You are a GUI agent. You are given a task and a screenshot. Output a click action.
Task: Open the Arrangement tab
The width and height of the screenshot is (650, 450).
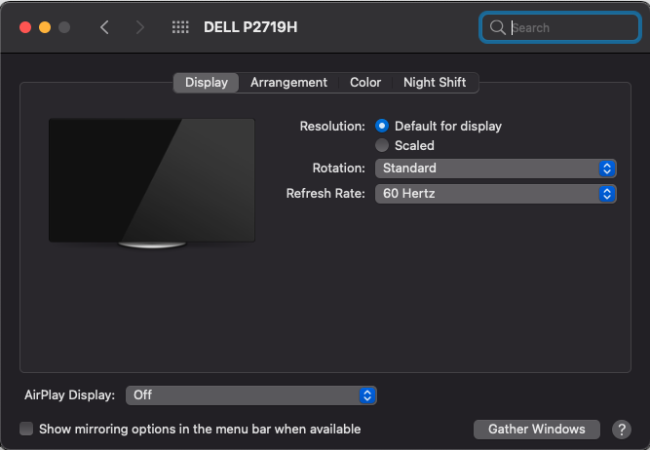(x=288, y=83)
